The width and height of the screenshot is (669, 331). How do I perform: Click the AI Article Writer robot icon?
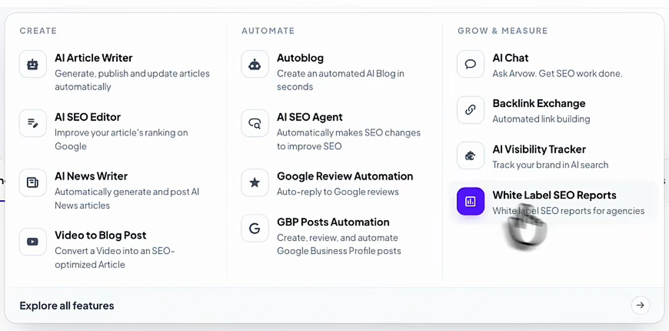(x=33, y=64)
